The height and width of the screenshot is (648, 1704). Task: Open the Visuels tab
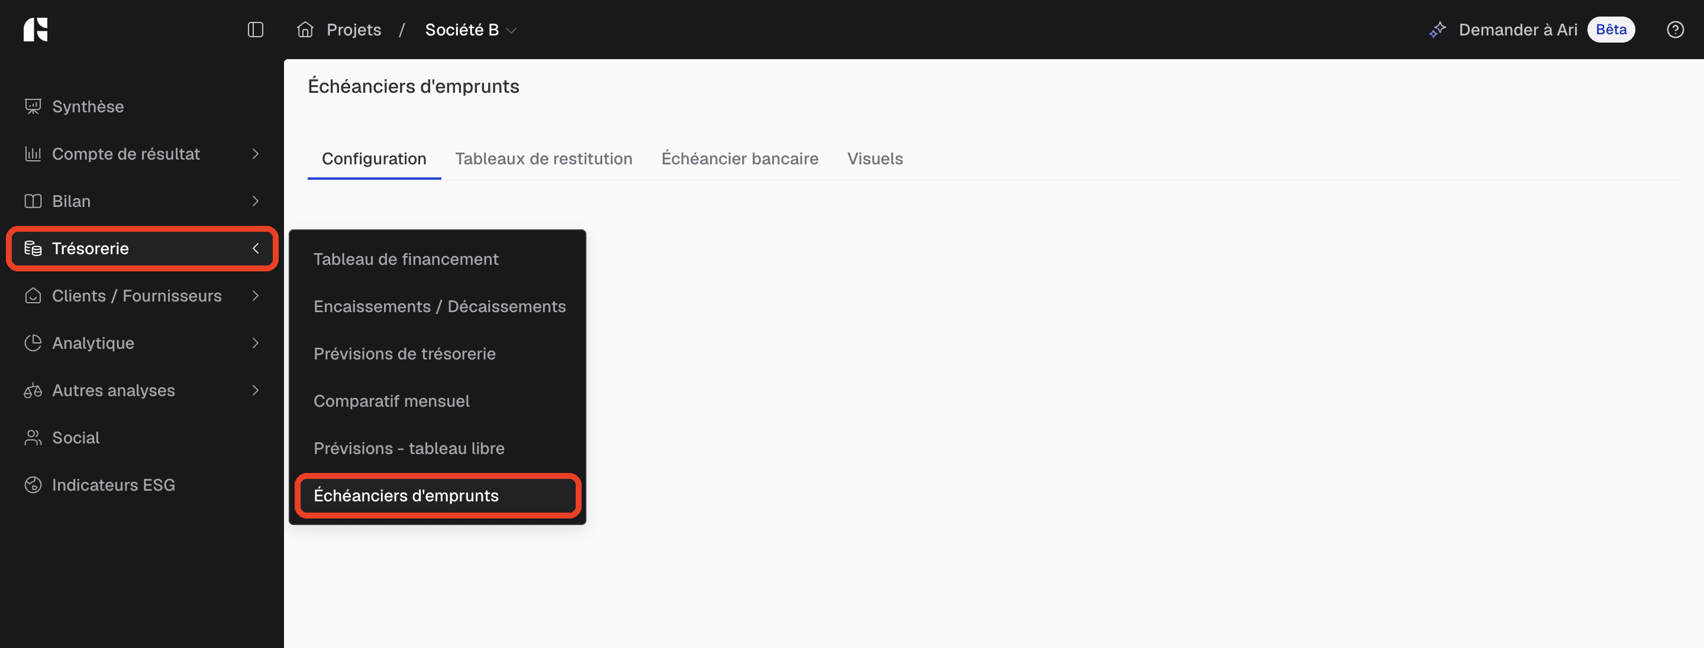tap(874, 158)
